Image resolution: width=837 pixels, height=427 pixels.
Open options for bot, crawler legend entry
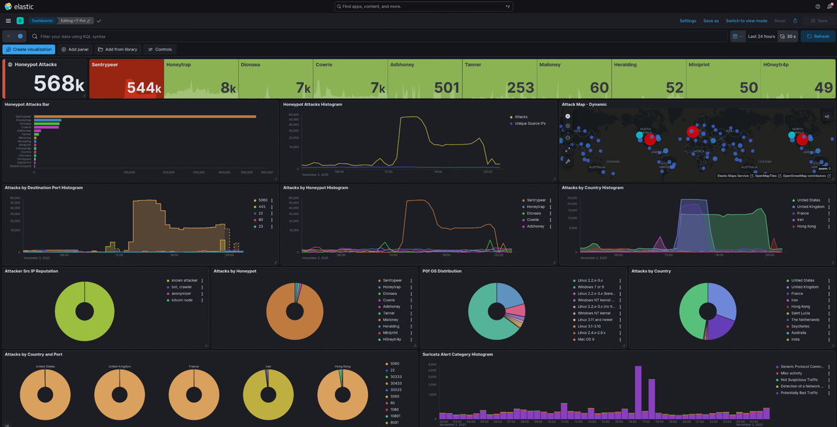pyautogui.click(x=202, y=287)
